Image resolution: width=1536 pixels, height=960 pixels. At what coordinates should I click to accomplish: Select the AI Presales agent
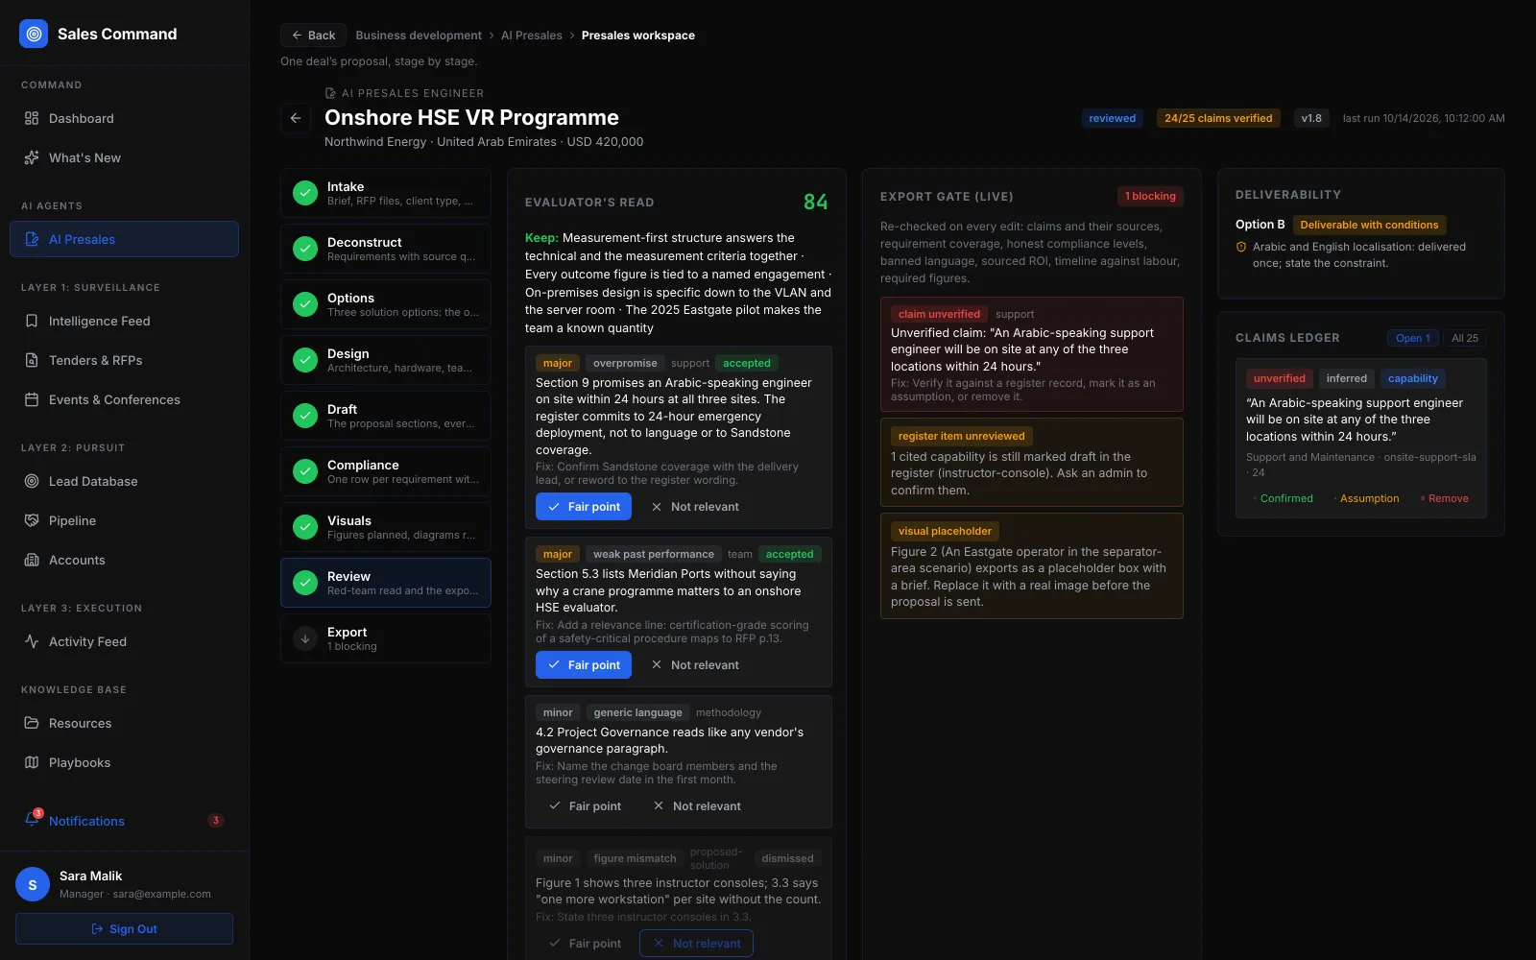coord(124,239)
